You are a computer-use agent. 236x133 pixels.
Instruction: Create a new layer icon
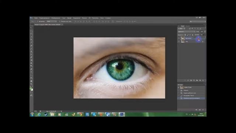(x=200, y=81)
